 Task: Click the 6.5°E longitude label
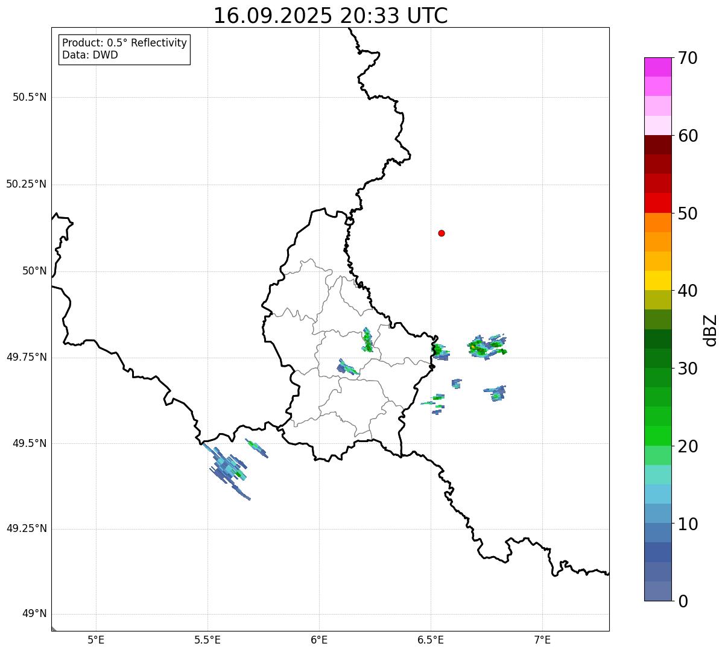click(x=431, y=639)
